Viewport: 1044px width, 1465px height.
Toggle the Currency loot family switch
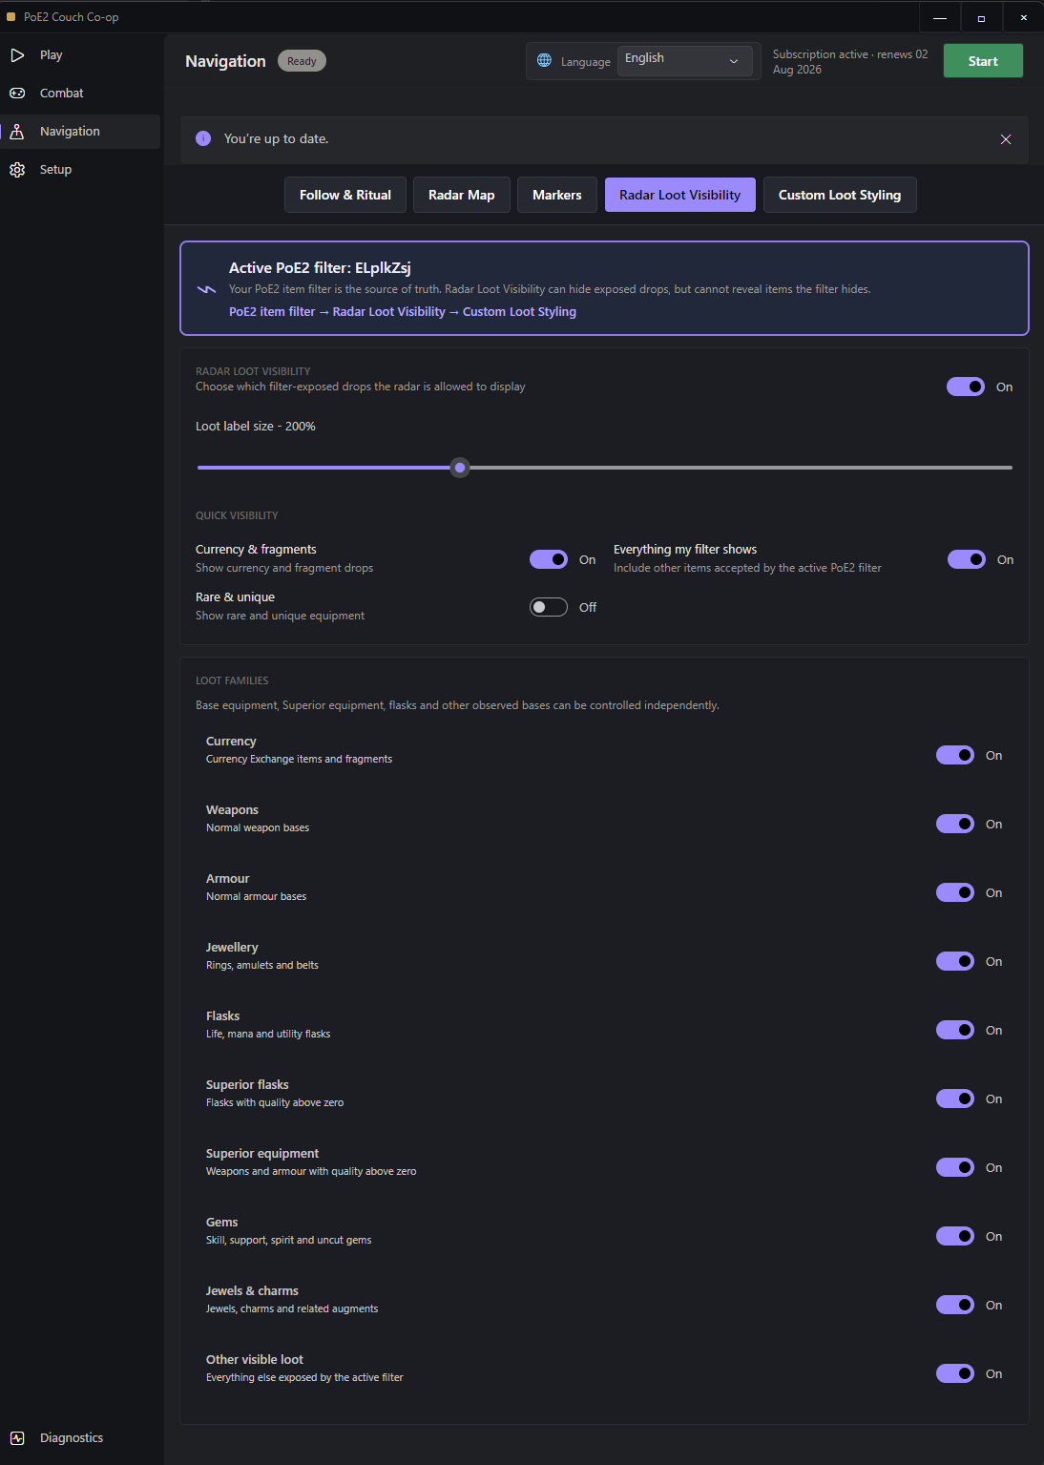[955, 755]
